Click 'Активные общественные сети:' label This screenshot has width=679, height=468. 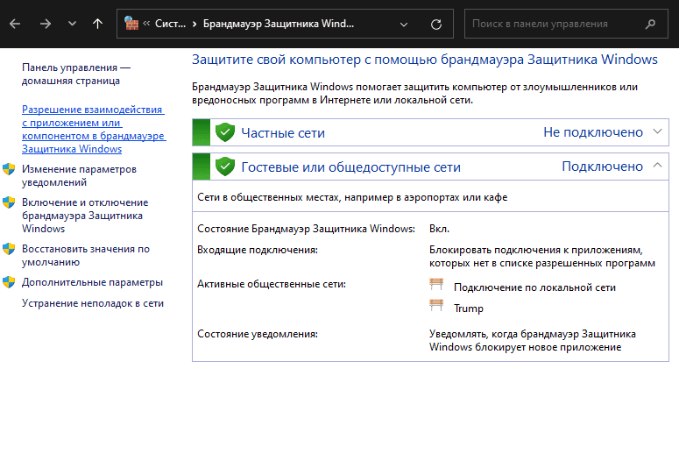pos(272,284)
